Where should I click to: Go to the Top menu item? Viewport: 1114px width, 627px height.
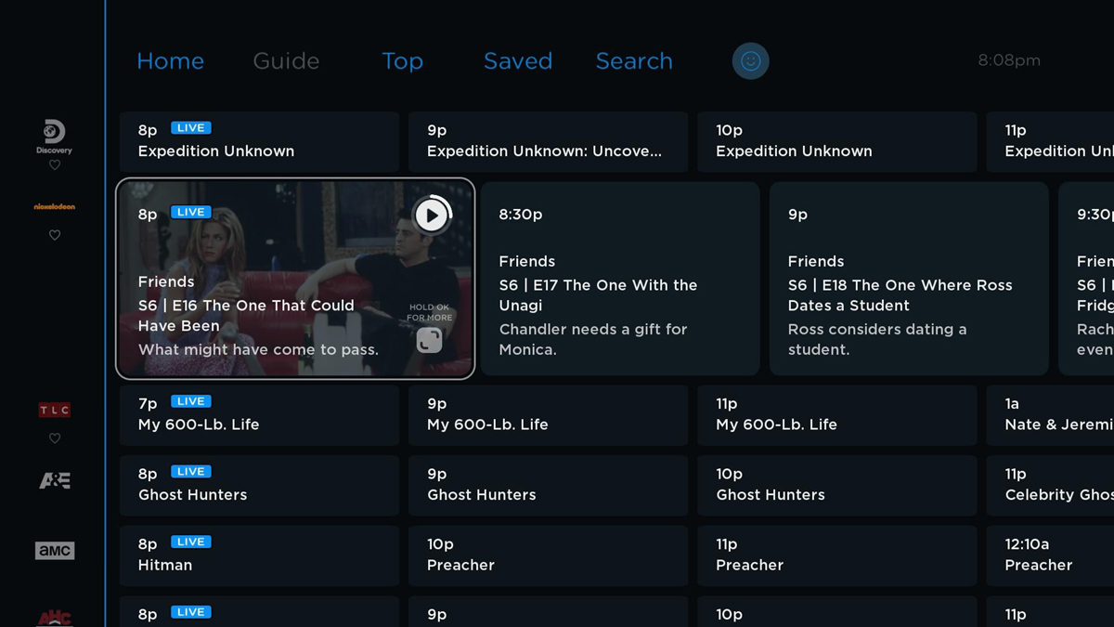[x=402, y=60]
